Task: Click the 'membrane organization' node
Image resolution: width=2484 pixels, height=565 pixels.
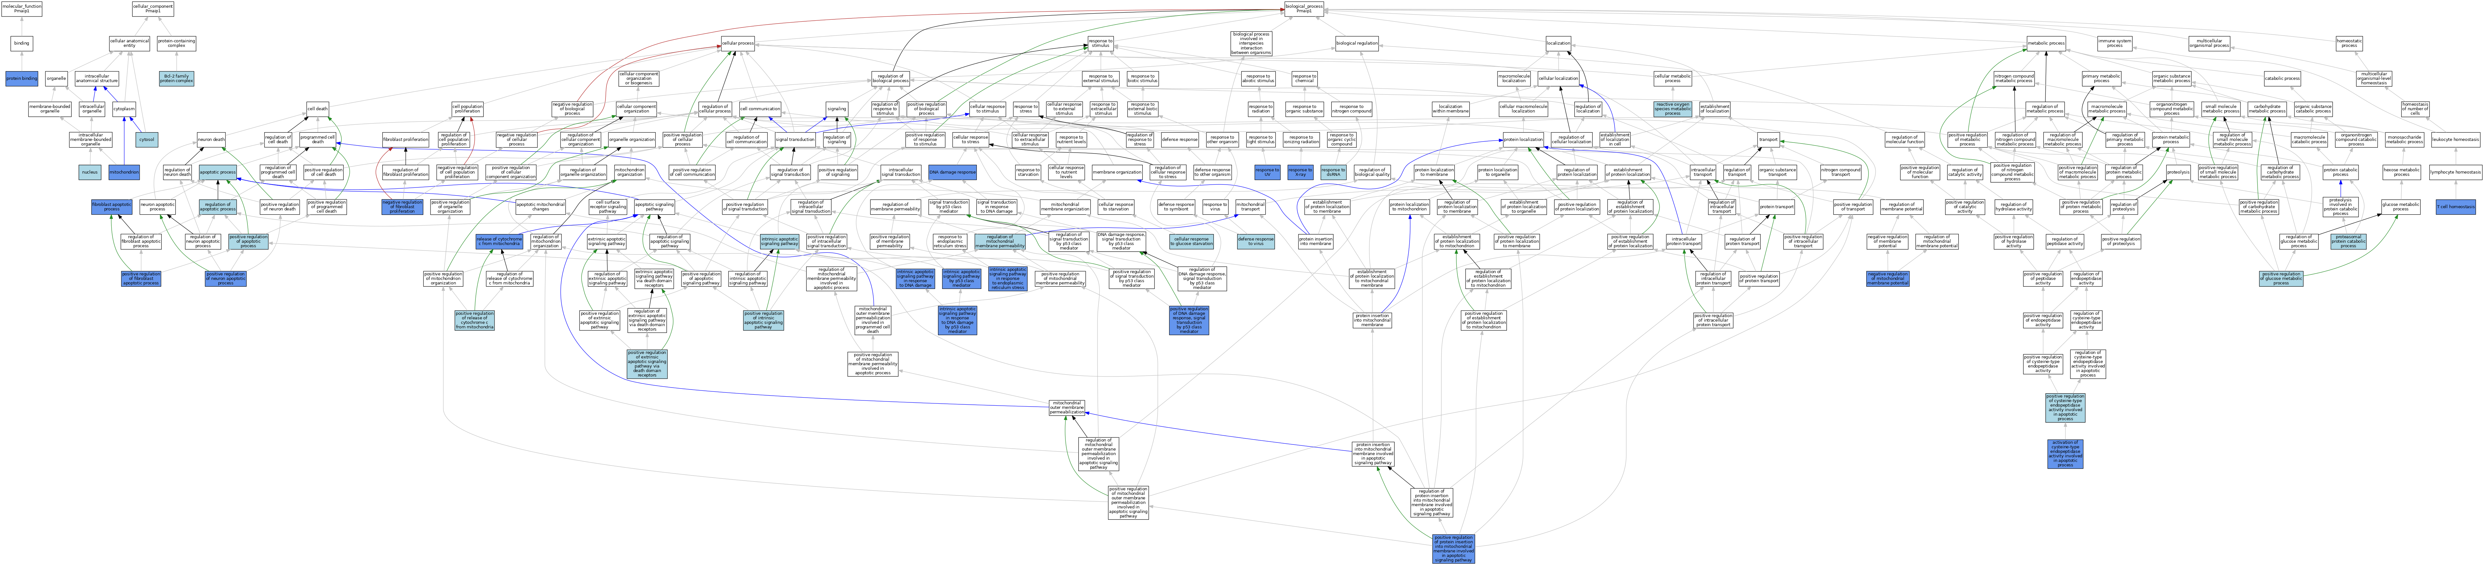Action: point(1117,172)
